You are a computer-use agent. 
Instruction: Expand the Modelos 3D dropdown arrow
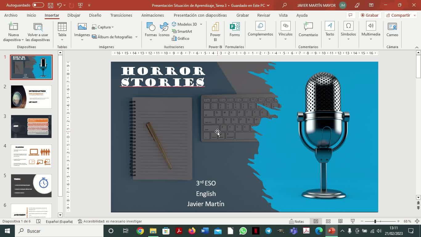click(201, 24)
